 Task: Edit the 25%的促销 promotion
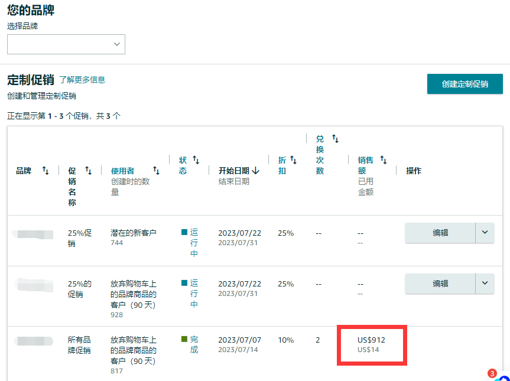click(440, 284)
